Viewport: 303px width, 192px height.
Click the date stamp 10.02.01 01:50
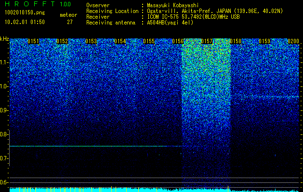pyautogui.click(x=25, y=22)
